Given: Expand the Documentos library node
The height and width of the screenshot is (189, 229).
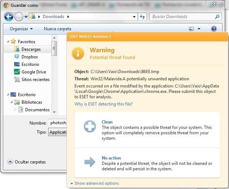Looking at the screenshot, I should coord(15,109).
